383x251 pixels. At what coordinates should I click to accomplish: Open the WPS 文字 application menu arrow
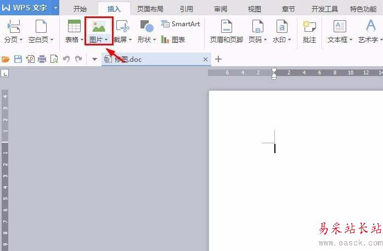click(55, 8)
